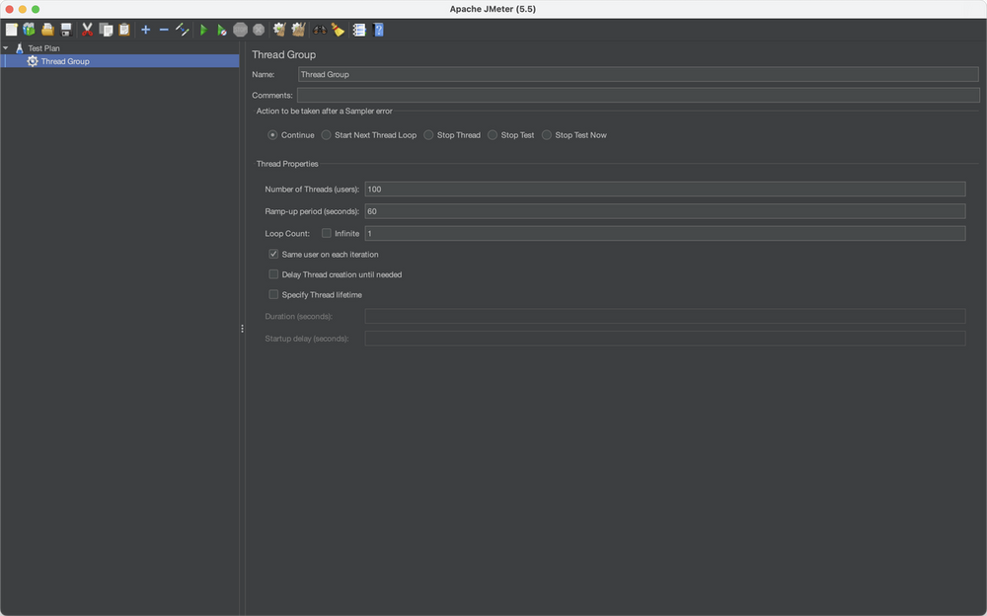Image resolution: width=987 pixels, height=616 pixels.
Task: Select the Stop Test radio button
Action: pos(493,135)
